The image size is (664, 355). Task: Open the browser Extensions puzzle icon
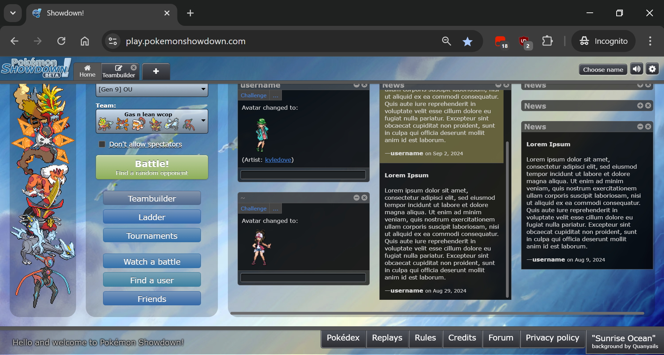click(x=547, y=41)
